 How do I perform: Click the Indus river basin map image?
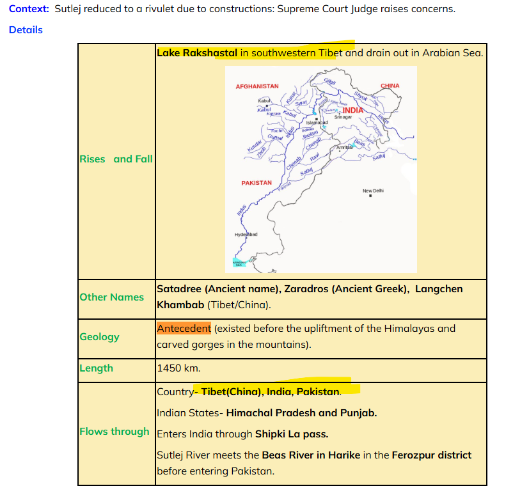coord(321,169)
